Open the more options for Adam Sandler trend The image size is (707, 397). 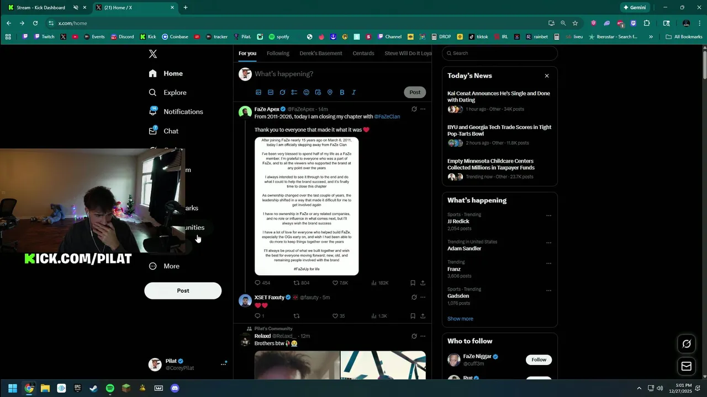pyautogui.click(x=548, y=243)
